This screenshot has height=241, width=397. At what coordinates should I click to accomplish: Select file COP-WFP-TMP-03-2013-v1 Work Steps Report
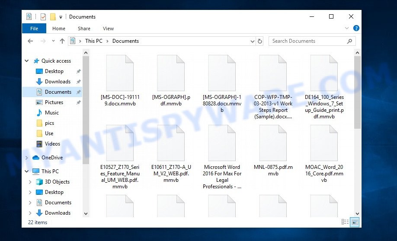273,87
